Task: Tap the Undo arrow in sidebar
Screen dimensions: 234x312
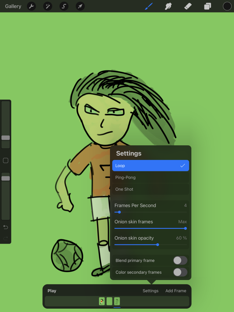Action: [5, 227]
